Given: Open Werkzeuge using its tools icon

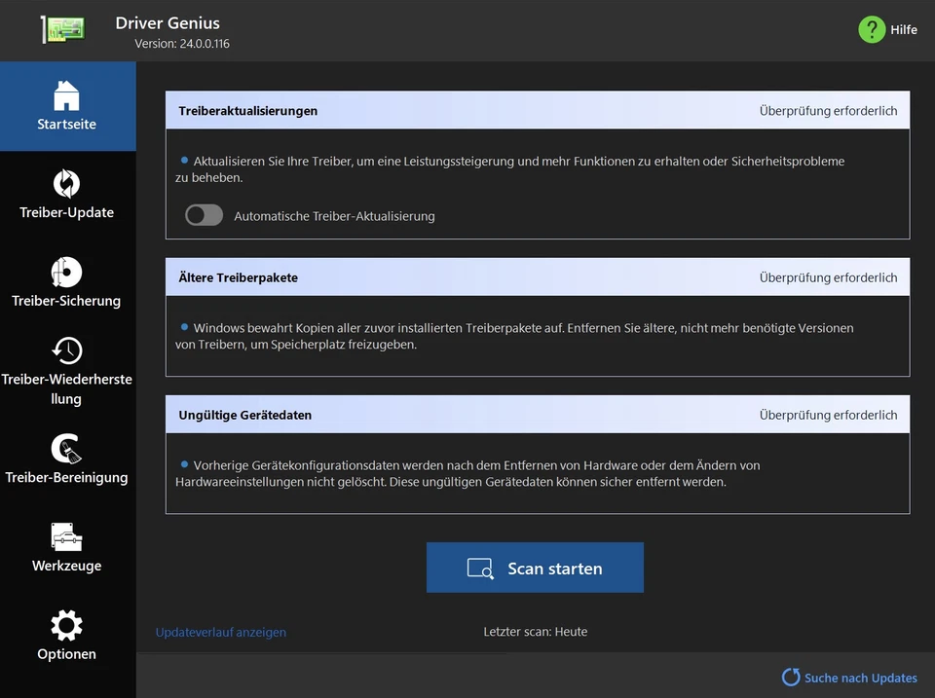Looking at the screenshot, I should (66, 538).
